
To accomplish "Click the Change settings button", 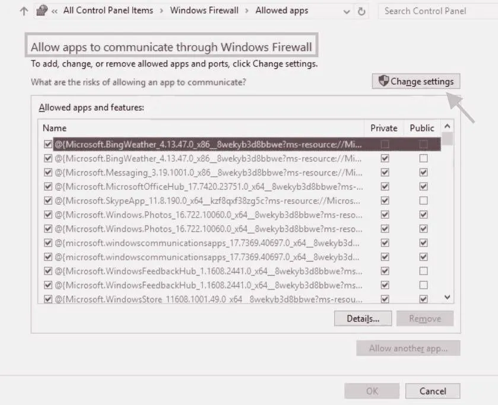I will click(415, 81).
